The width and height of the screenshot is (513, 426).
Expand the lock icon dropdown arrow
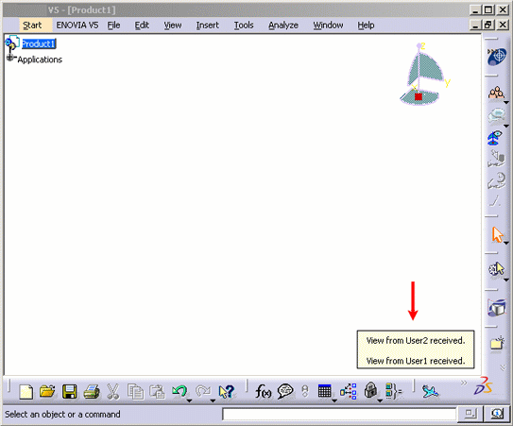click(x=380, y=400)
